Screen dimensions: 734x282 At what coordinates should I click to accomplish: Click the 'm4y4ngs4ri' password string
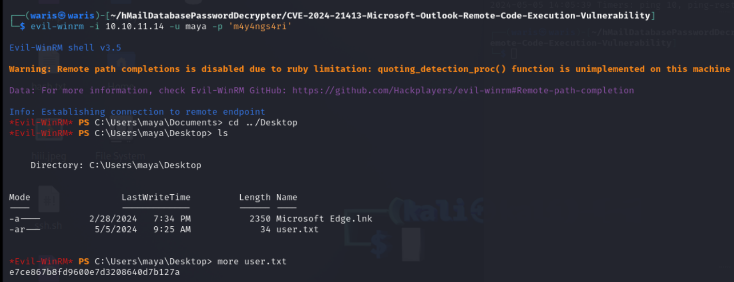click(x=260, y=26)
